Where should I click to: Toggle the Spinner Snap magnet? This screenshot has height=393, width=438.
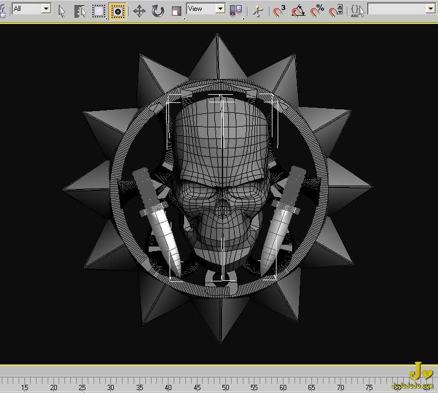coord(336,12)
